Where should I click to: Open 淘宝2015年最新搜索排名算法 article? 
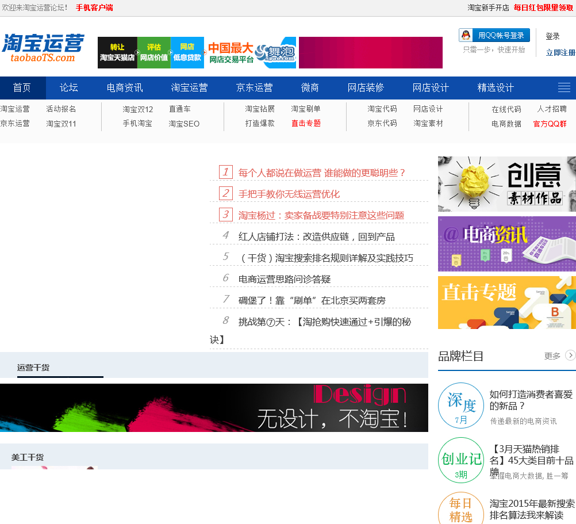532,509
